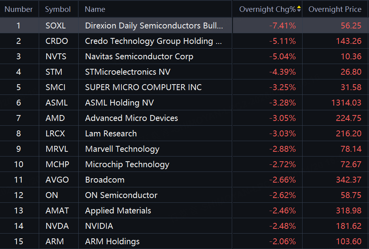This screenshot has width=369, height=249.
Task: Select the Lam Research stock name
Action: 111,134
